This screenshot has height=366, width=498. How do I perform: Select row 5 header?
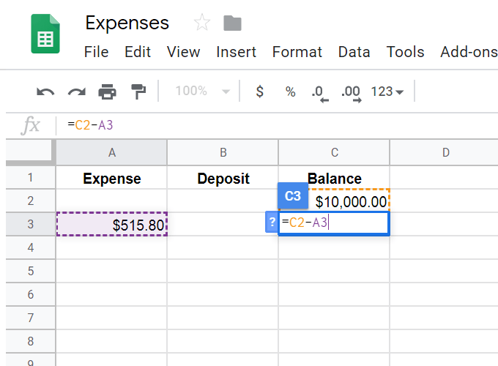coord(31,271)
